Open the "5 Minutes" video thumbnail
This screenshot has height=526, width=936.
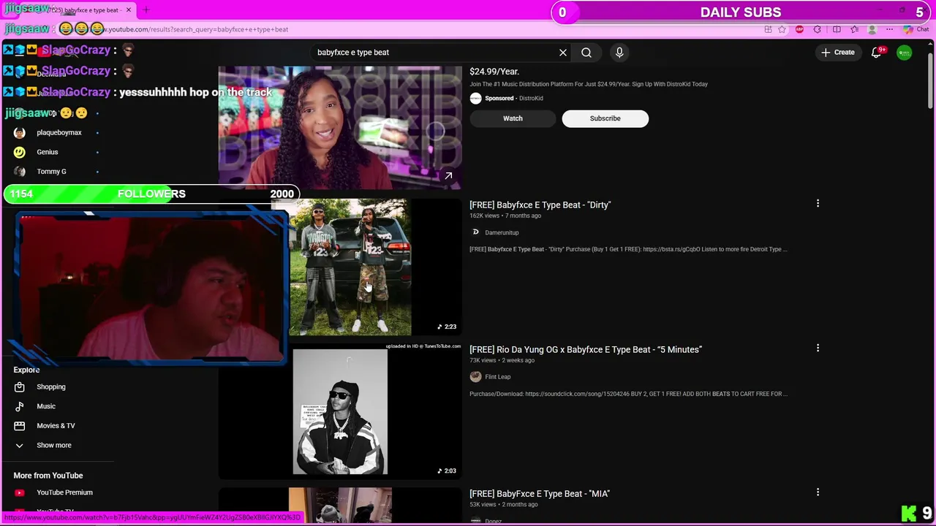(x=340, y=411)
